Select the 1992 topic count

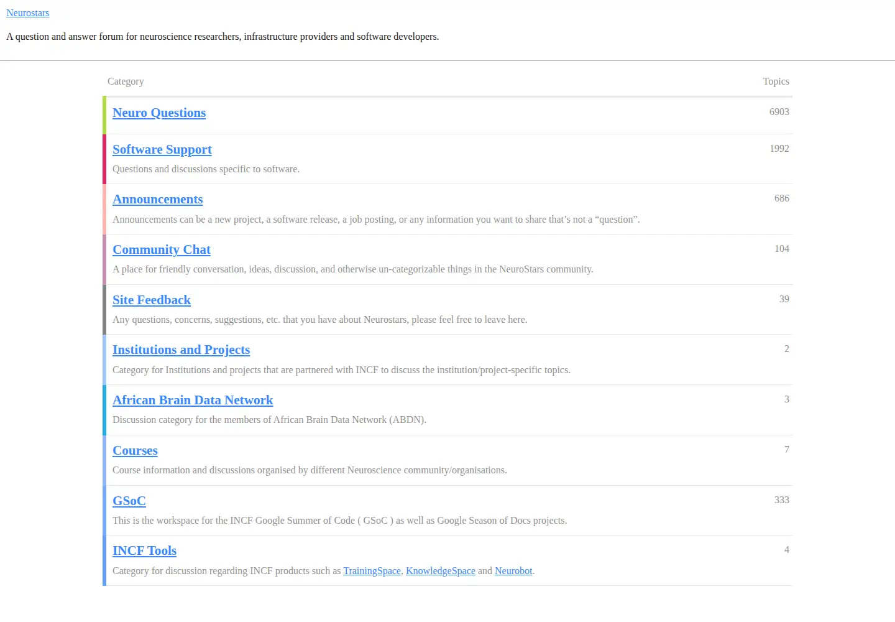click(779, 149)
